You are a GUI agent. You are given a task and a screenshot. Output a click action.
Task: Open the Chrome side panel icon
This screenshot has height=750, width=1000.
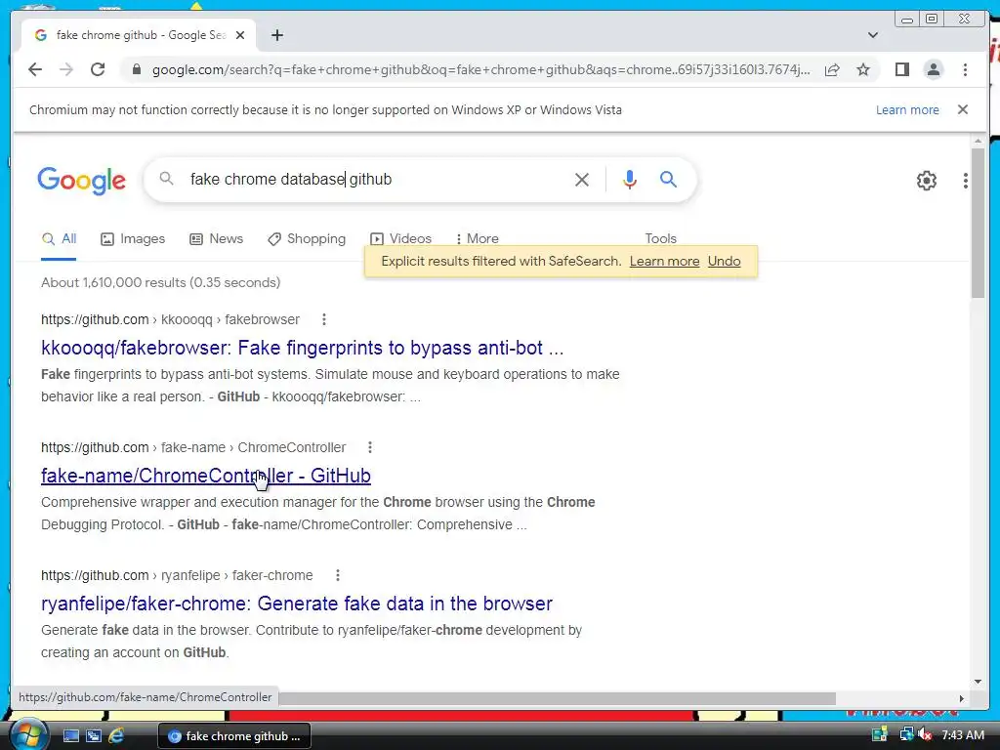(x=901, y=69)
